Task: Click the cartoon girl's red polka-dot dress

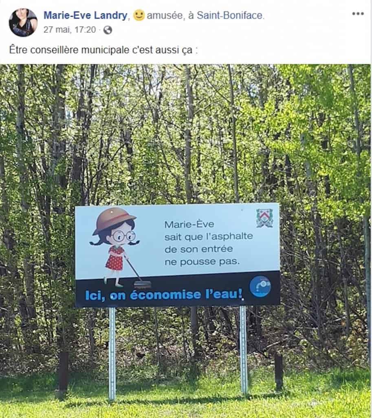Action: (114, 258)
